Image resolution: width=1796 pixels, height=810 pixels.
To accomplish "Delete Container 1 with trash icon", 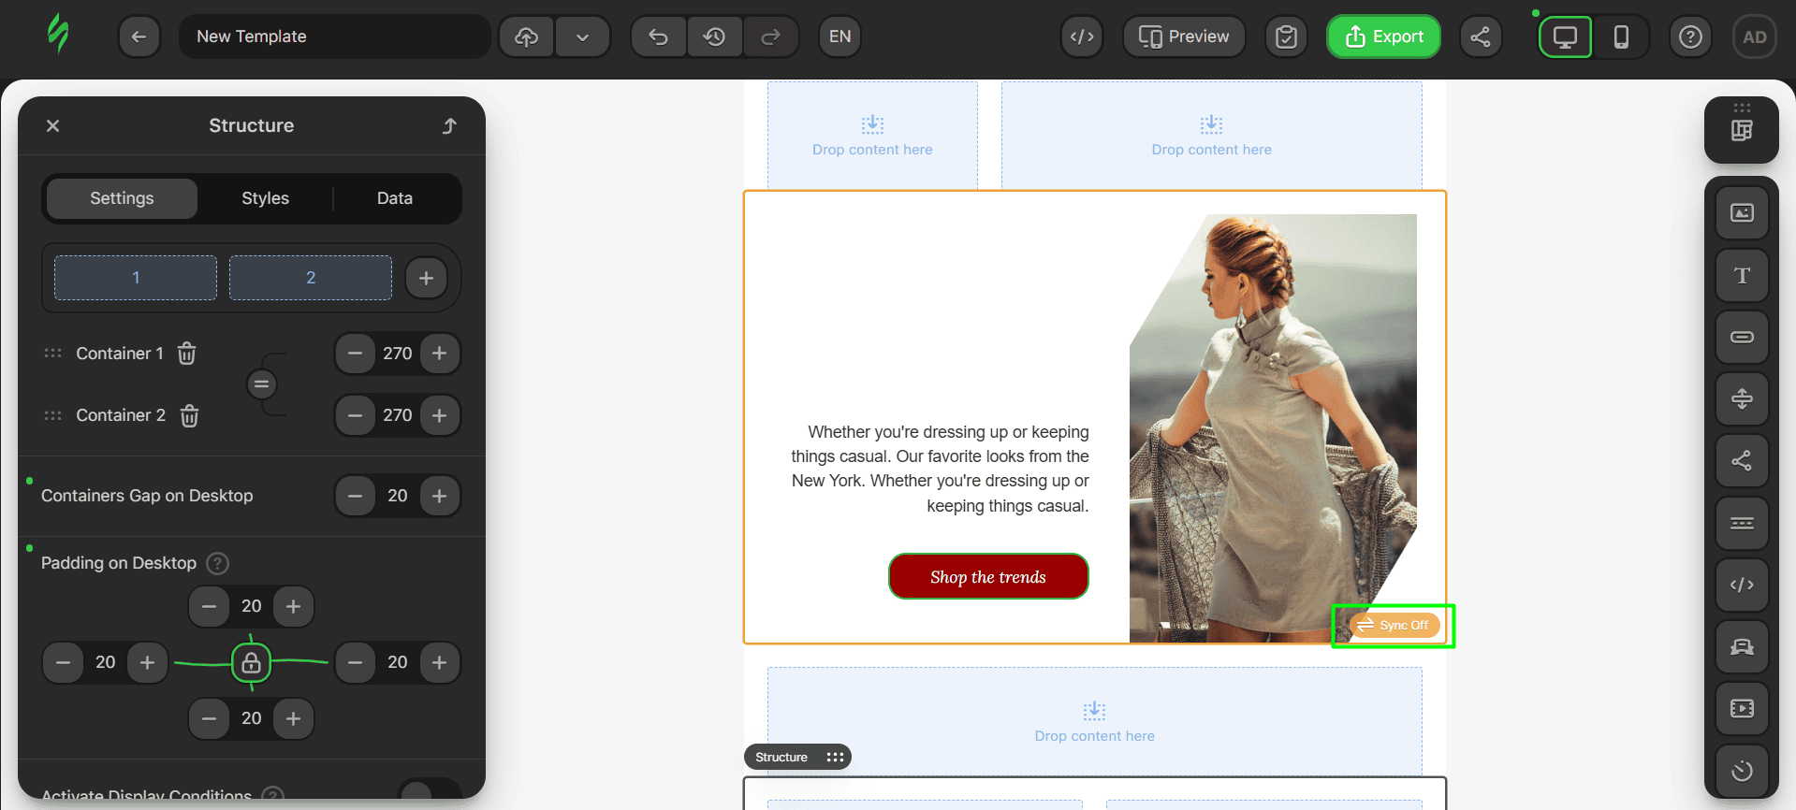I will (187, 354).
